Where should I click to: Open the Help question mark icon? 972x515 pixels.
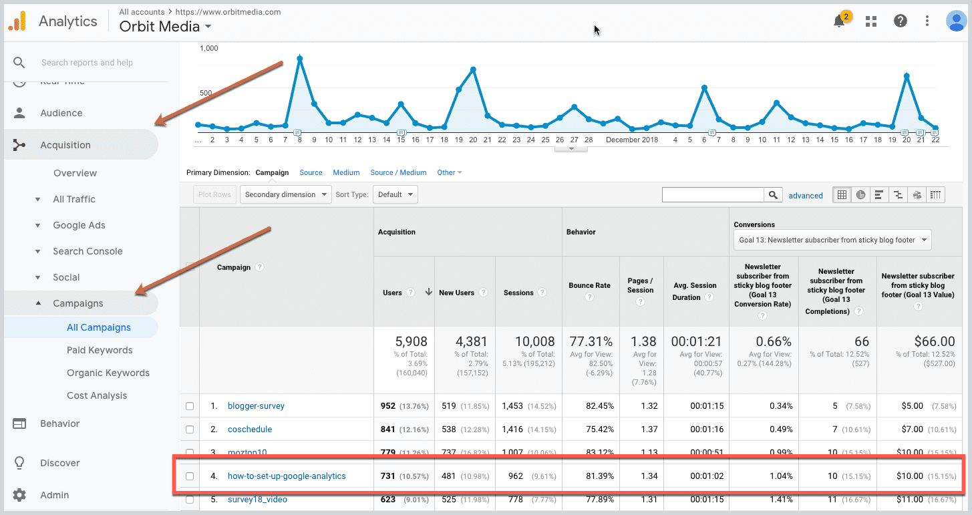click(x=901, y=21)
